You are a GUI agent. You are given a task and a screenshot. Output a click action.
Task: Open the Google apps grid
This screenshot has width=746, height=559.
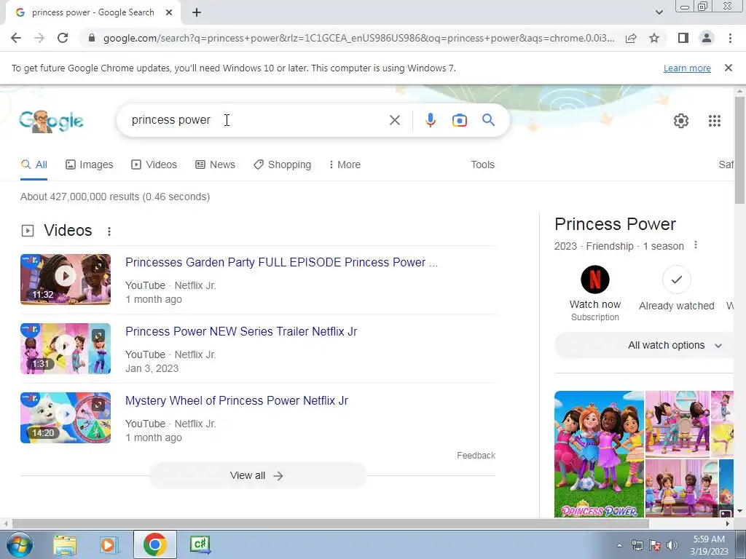(714, 121)
